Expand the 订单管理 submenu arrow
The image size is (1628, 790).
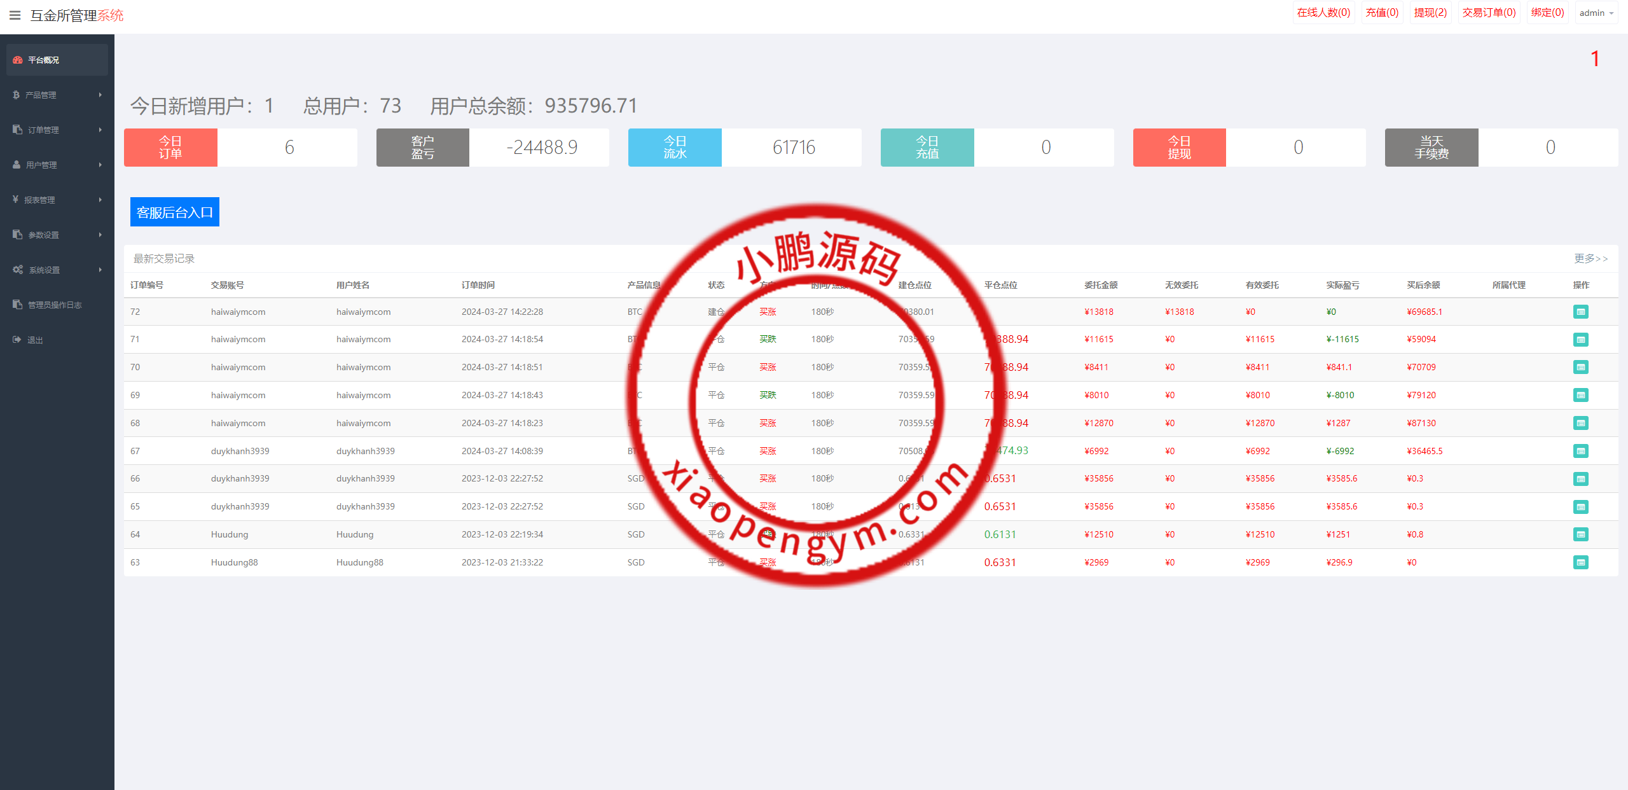tap(100, 130)
